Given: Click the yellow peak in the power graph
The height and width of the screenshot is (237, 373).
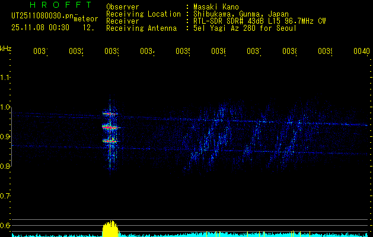Looking at the screenshot, I should tap(110, 228).
